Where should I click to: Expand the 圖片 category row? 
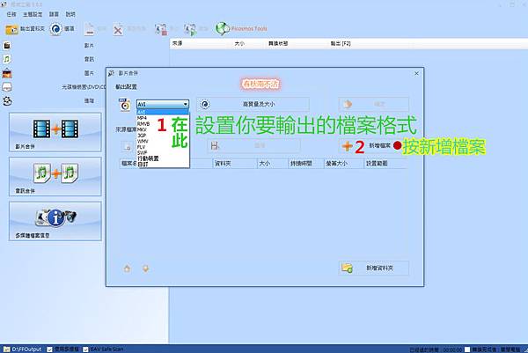(x=89, y=73)
